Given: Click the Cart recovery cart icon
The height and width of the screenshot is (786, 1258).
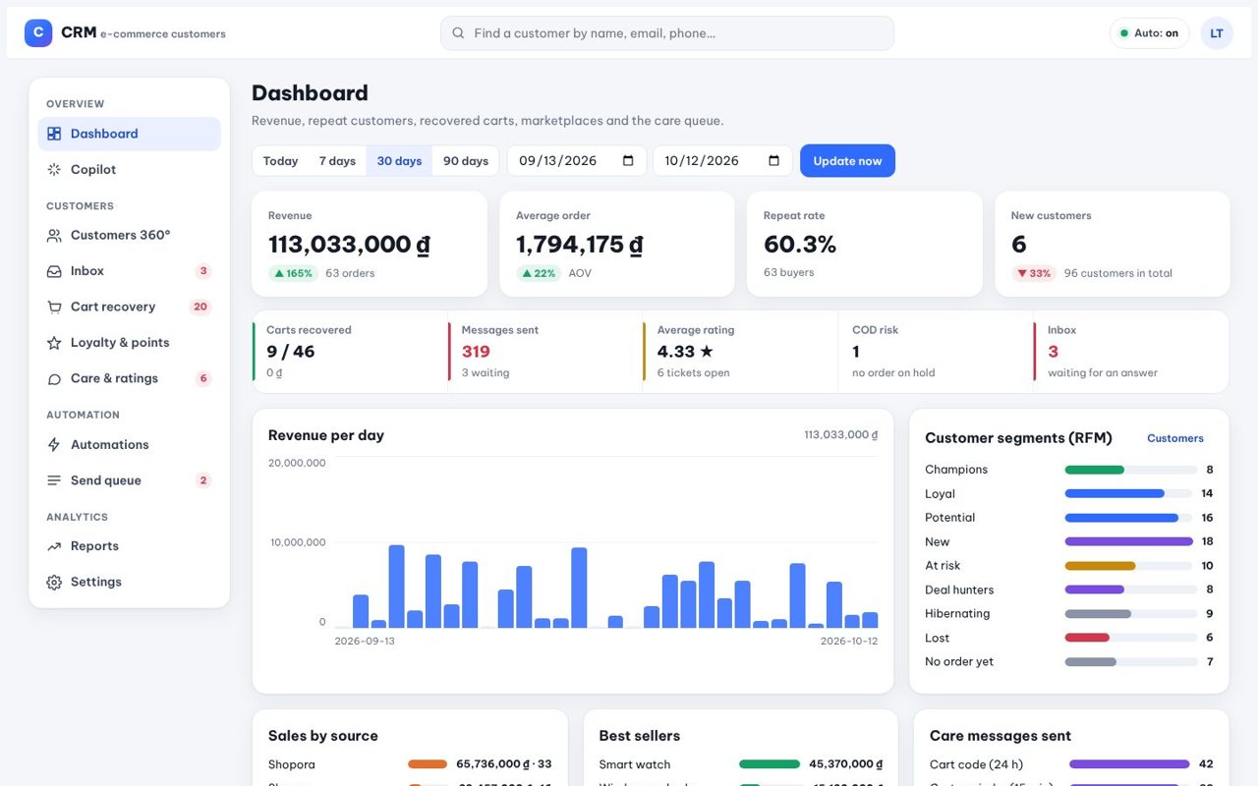Looking at the screenshot, I should pyautogui.click(x=54, y=307).
